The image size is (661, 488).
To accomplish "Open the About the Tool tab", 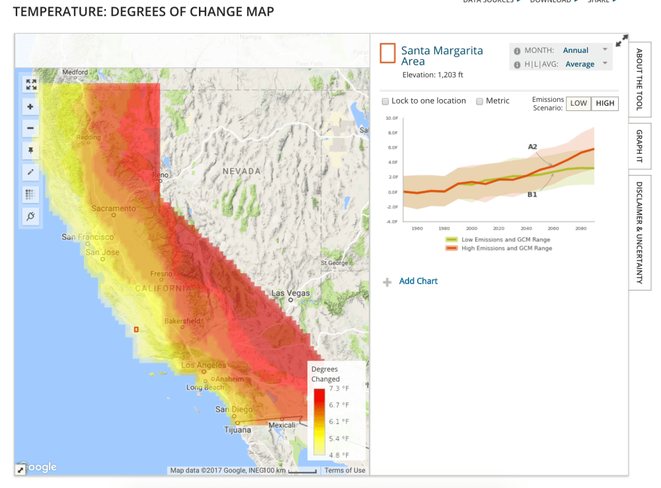I will pyautogui.click(x=639, y=79).
